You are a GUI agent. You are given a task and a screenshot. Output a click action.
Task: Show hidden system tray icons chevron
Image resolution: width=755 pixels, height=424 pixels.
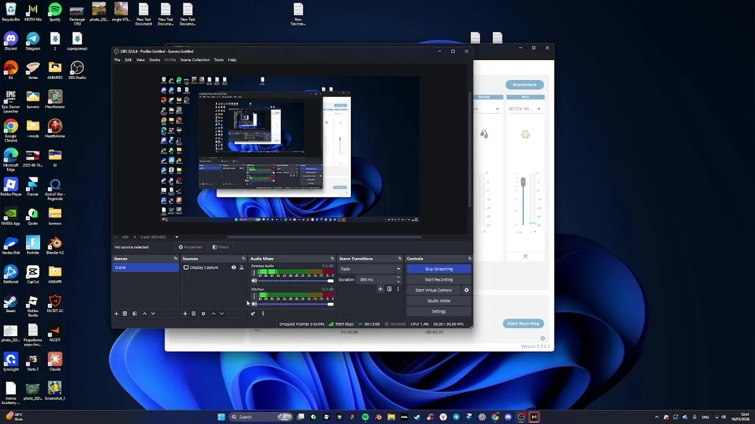click(x=656, y=417)
